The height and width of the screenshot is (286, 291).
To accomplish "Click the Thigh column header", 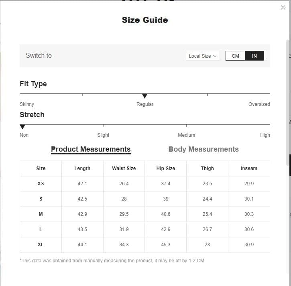I will 207,168.
